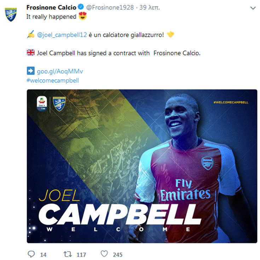The width and height of the screenshot is (260, 260).
Task: Click the reply speech bubble icon
Action: (x=31, y=254)
